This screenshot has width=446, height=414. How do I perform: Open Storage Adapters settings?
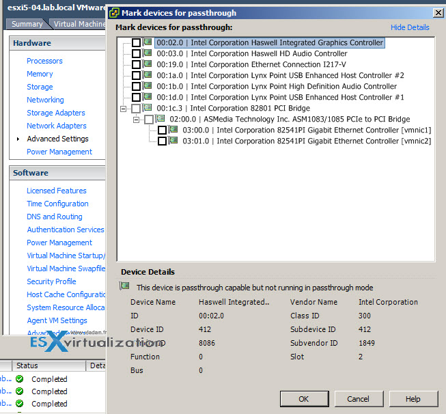(56, 113)
